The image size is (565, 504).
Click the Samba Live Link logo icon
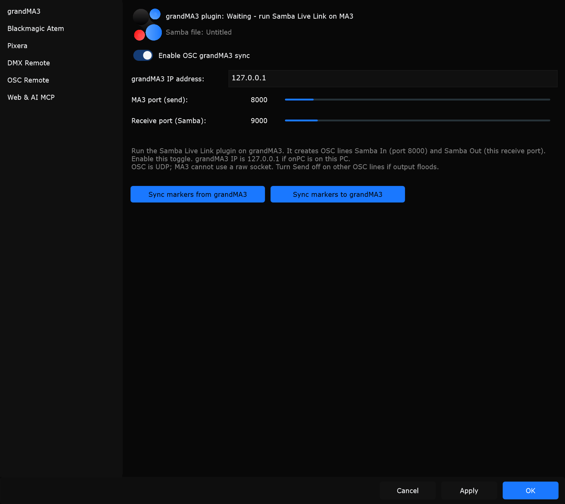pos(147,25)
